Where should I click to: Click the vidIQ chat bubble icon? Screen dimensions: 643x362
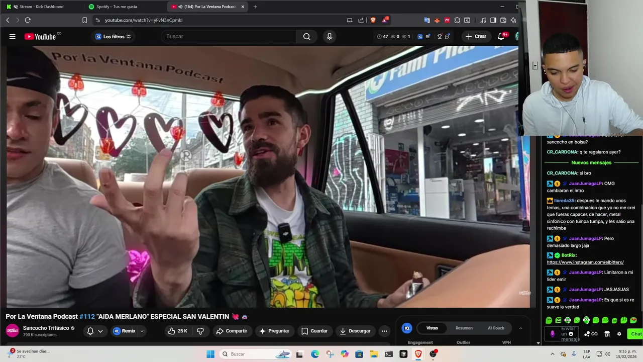pyautogui.click(x=447, y=36)
